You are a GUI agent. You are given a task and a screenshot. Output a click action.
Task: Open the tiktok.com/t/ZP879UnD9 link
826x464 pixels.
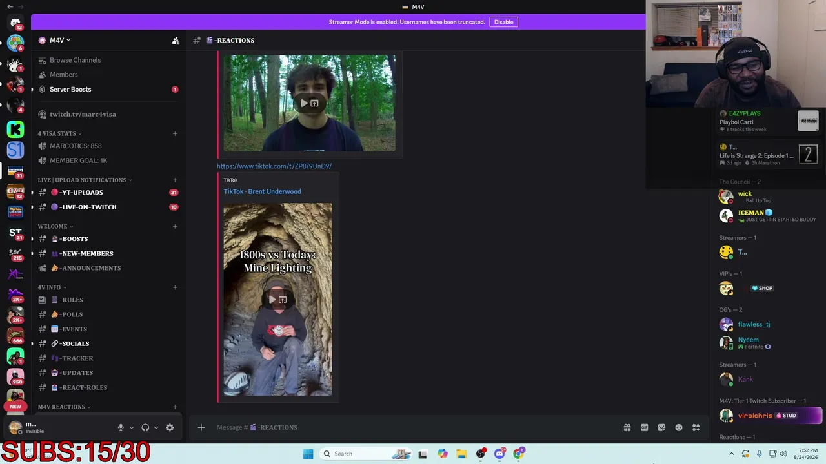[x=274, y=166]
